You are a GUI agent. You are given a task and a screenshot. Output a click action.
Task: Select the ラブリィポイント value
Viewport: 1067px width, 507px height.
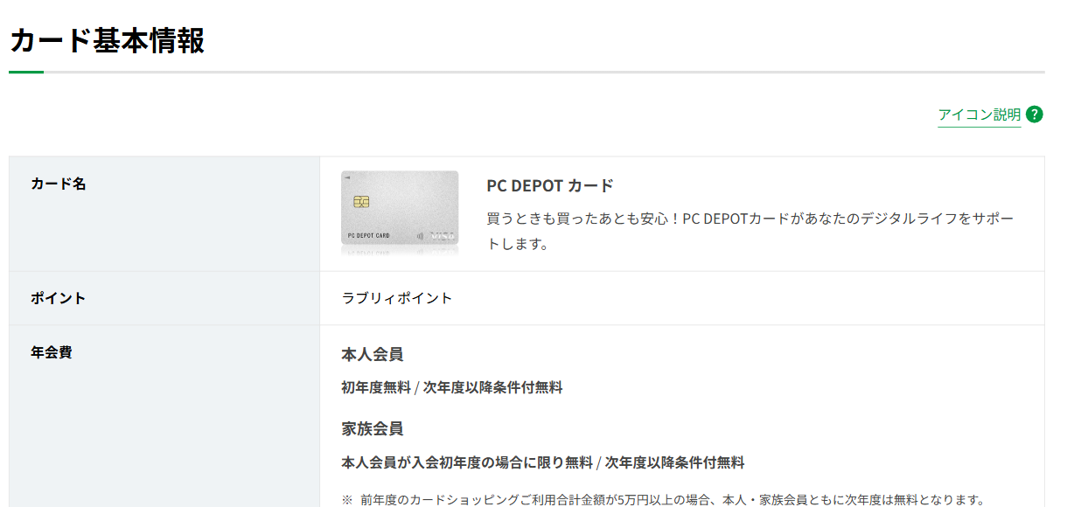coord(397,298)
